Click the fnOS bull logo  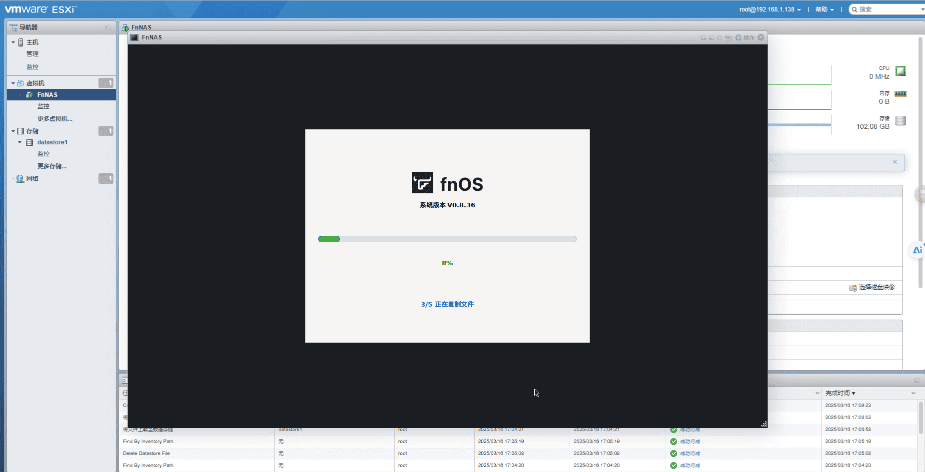[422, 183]
